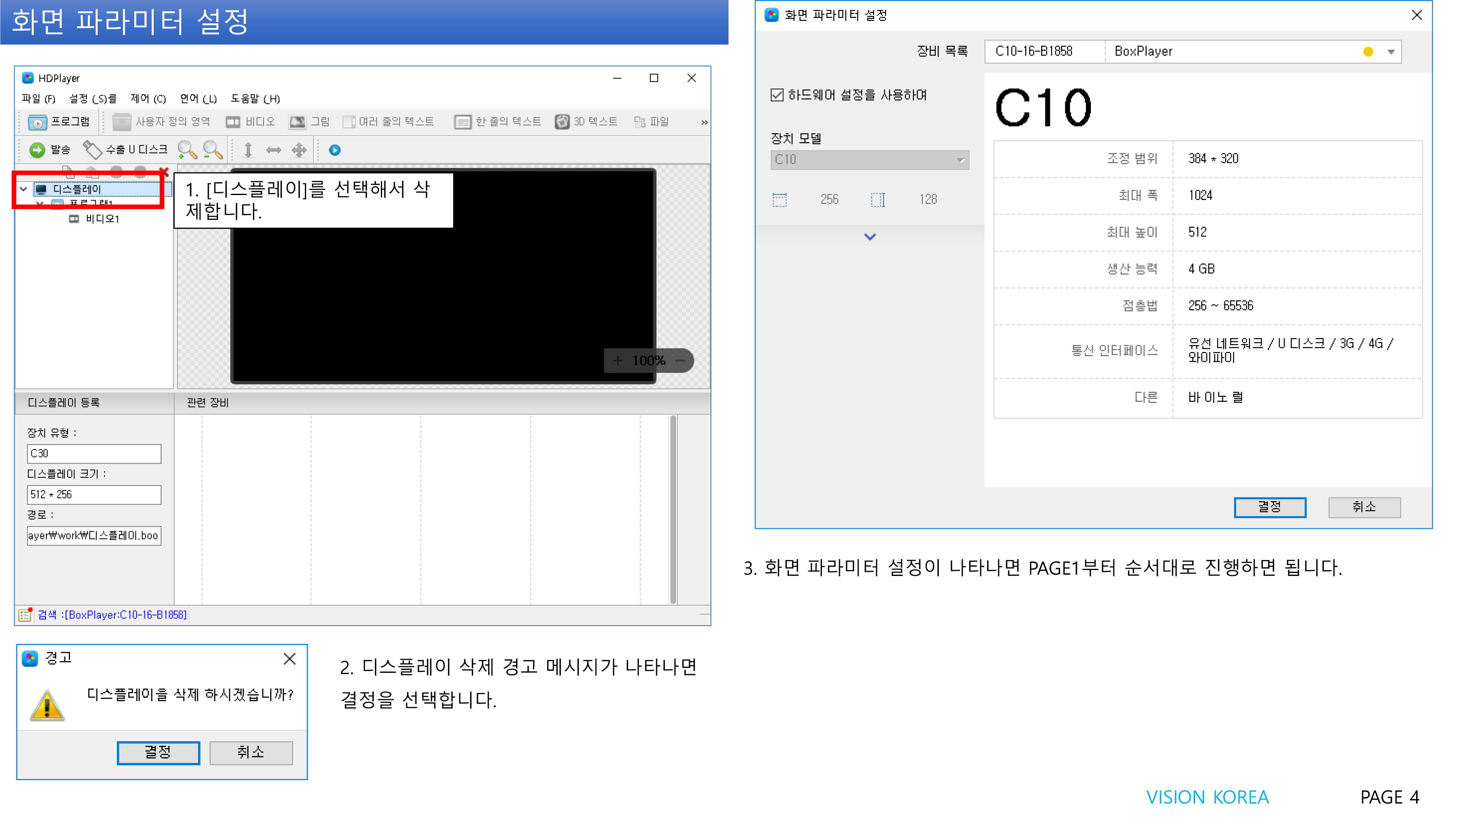The width and height of the screenshot is (1465, 824).
Task: Click the 생산 능력 value 4 GB
Action: (1201, 269)
